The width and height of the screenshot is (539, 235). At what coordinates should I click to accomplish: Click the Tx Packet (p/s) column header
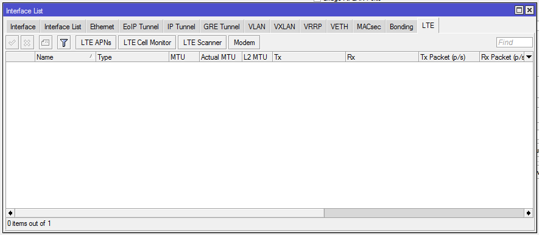click(x=449, y=57)
